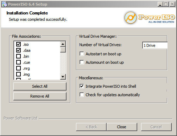Close window using title bar X
This screenshot has height=136, width=177.
pyautogui.click(x=172, y=4)
